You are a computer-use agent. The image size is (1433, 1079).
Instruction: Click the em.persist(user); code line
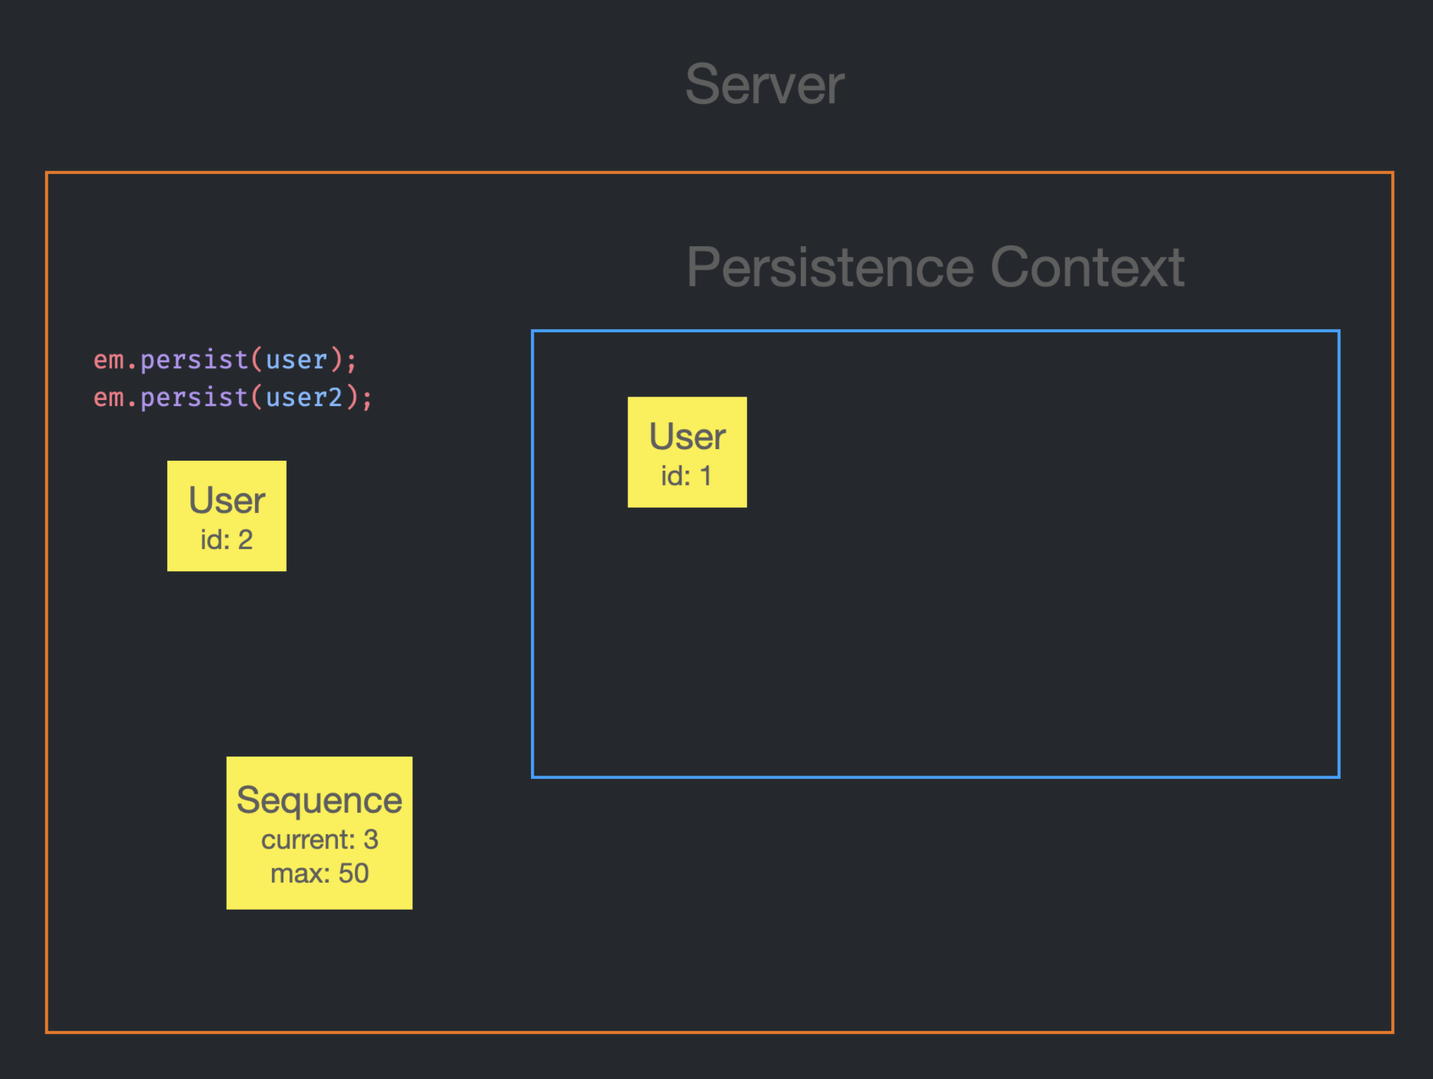tap(225, 359)
